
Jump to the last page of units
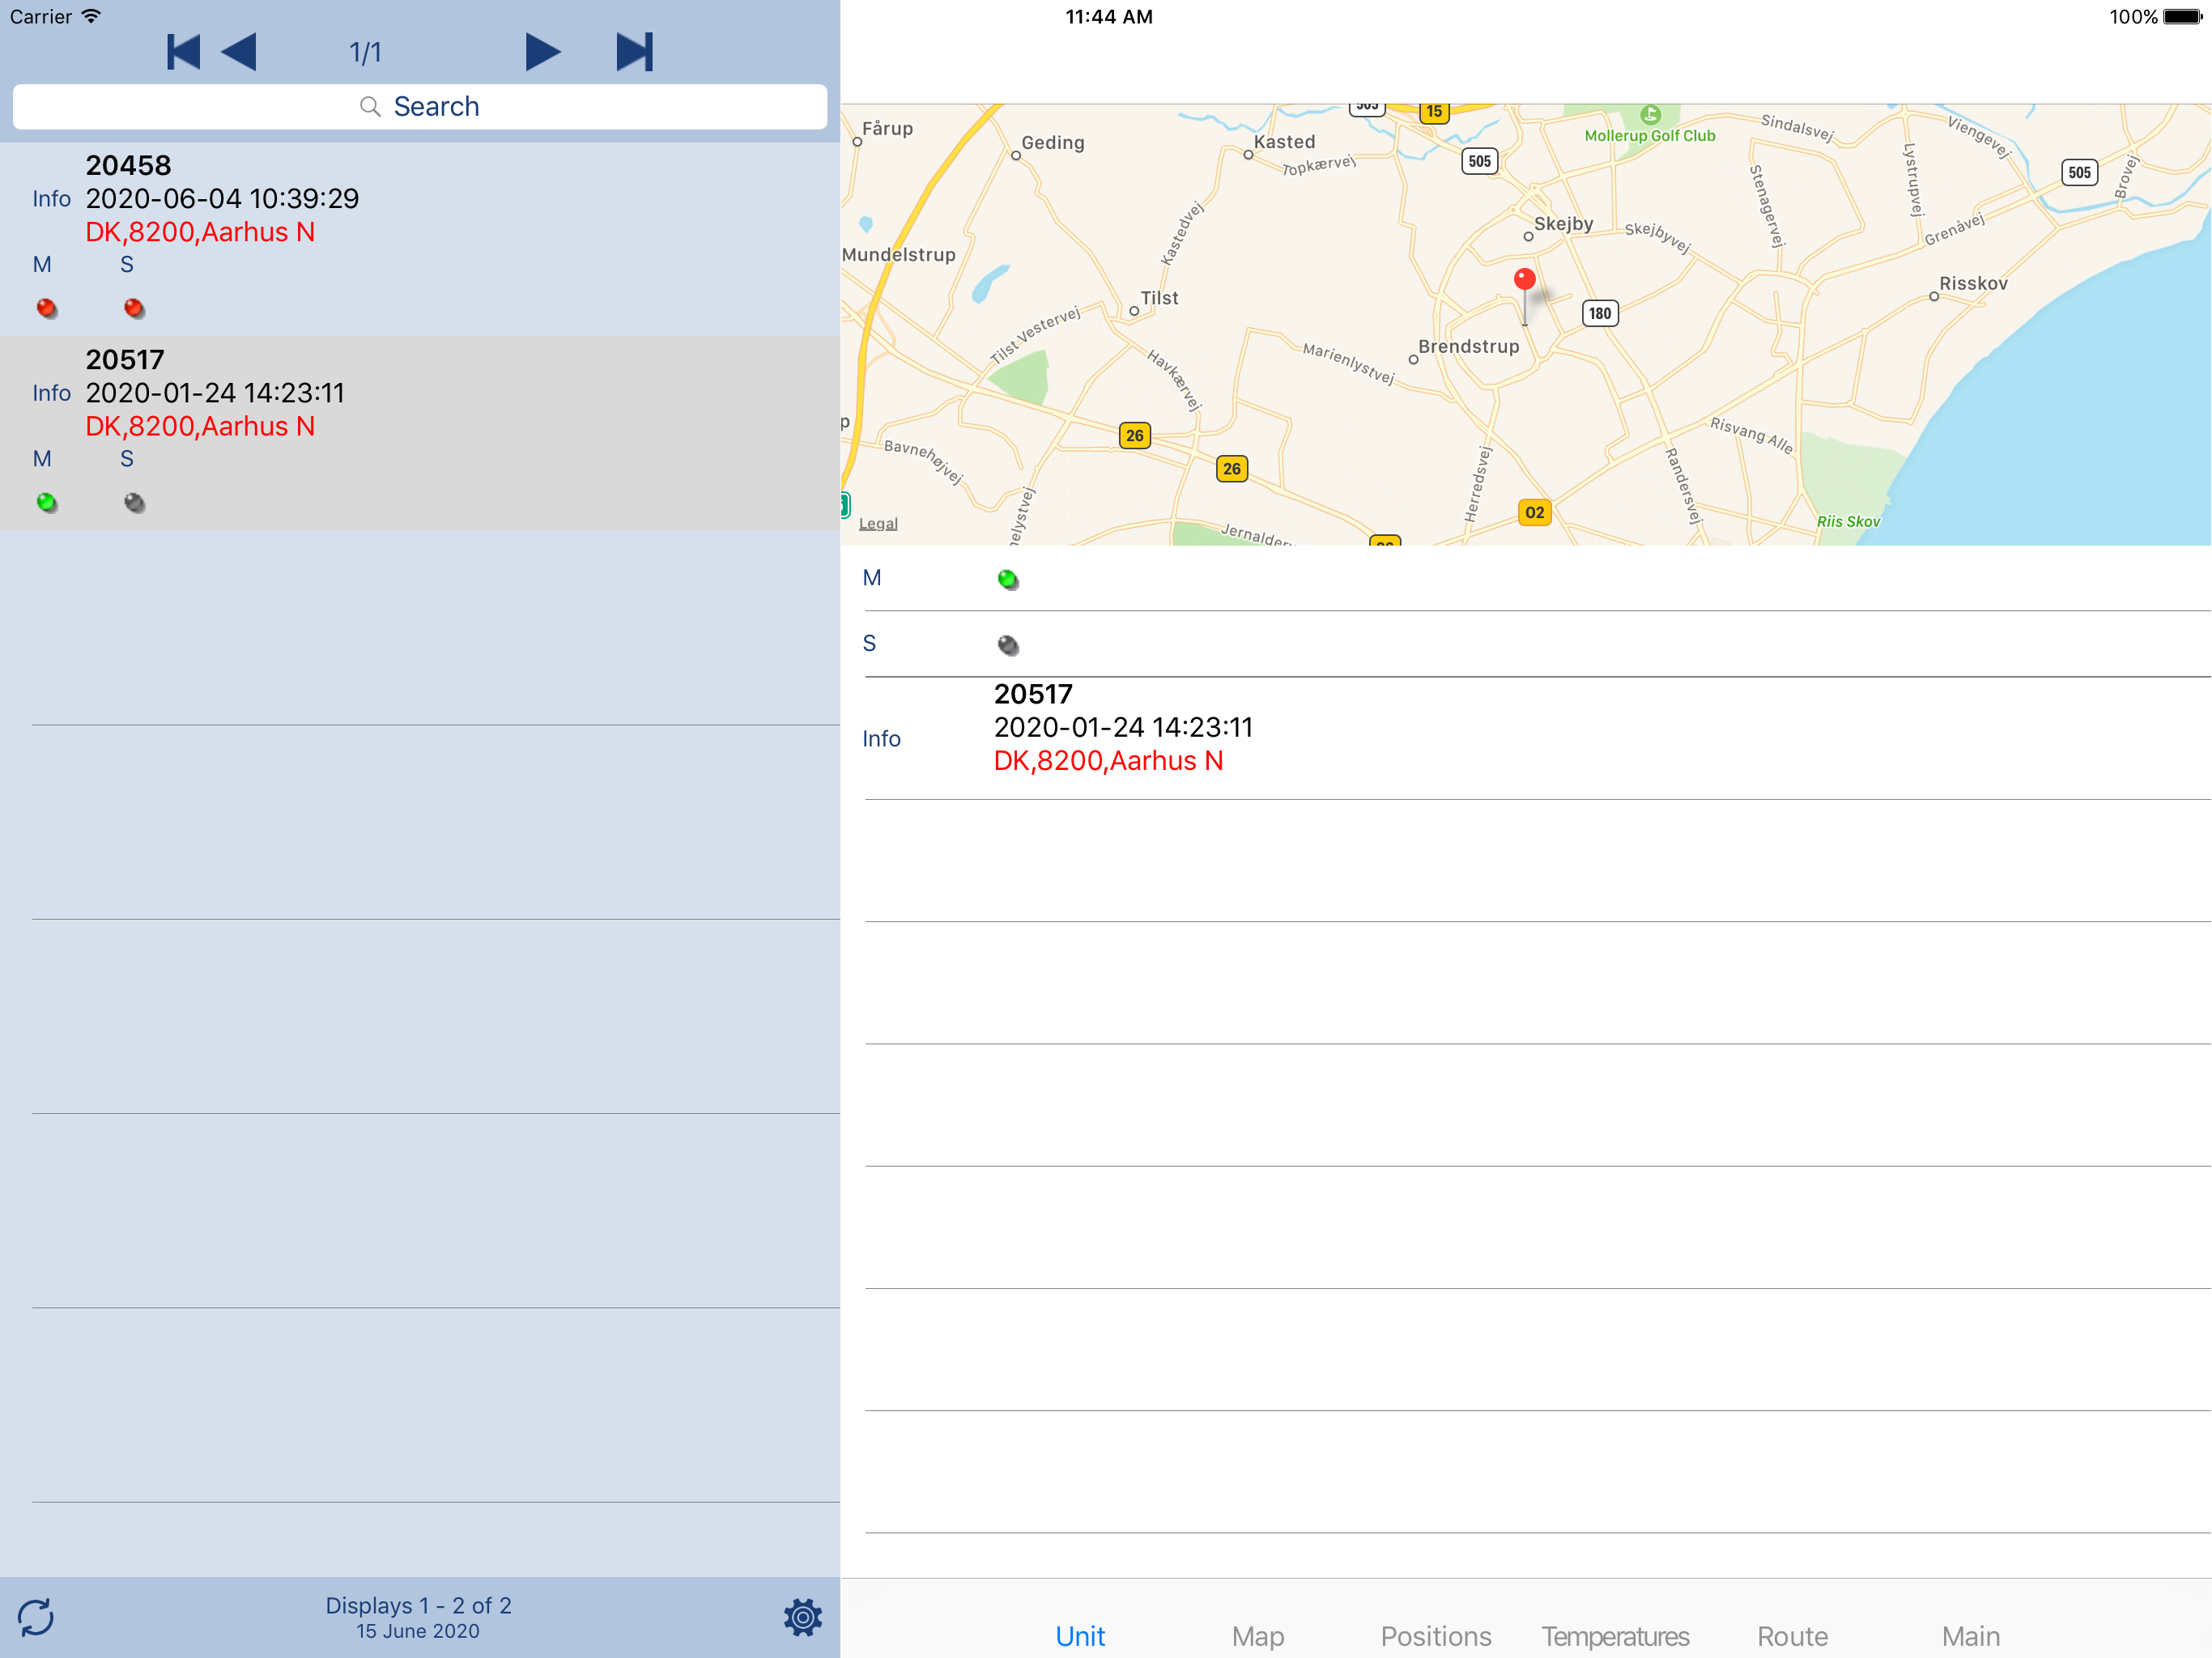click(x=635, y=52)
